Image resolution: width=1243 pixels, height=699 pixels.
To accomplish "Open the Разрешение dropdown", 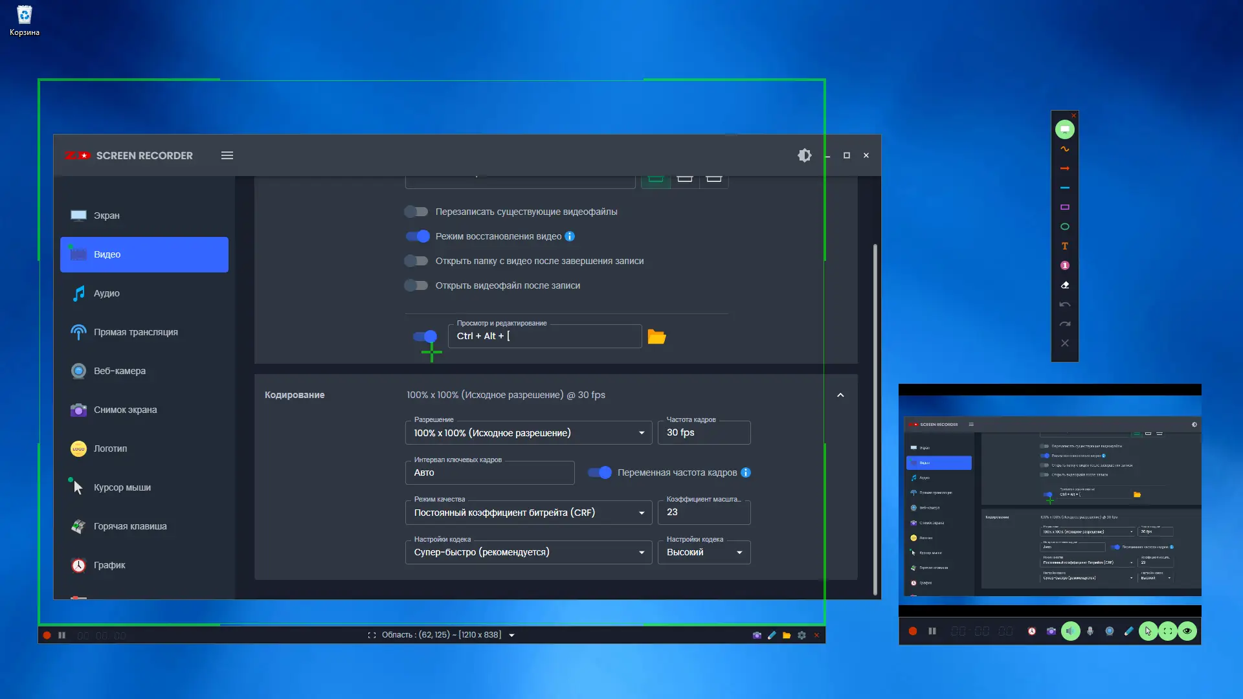I will coord(528,433).
